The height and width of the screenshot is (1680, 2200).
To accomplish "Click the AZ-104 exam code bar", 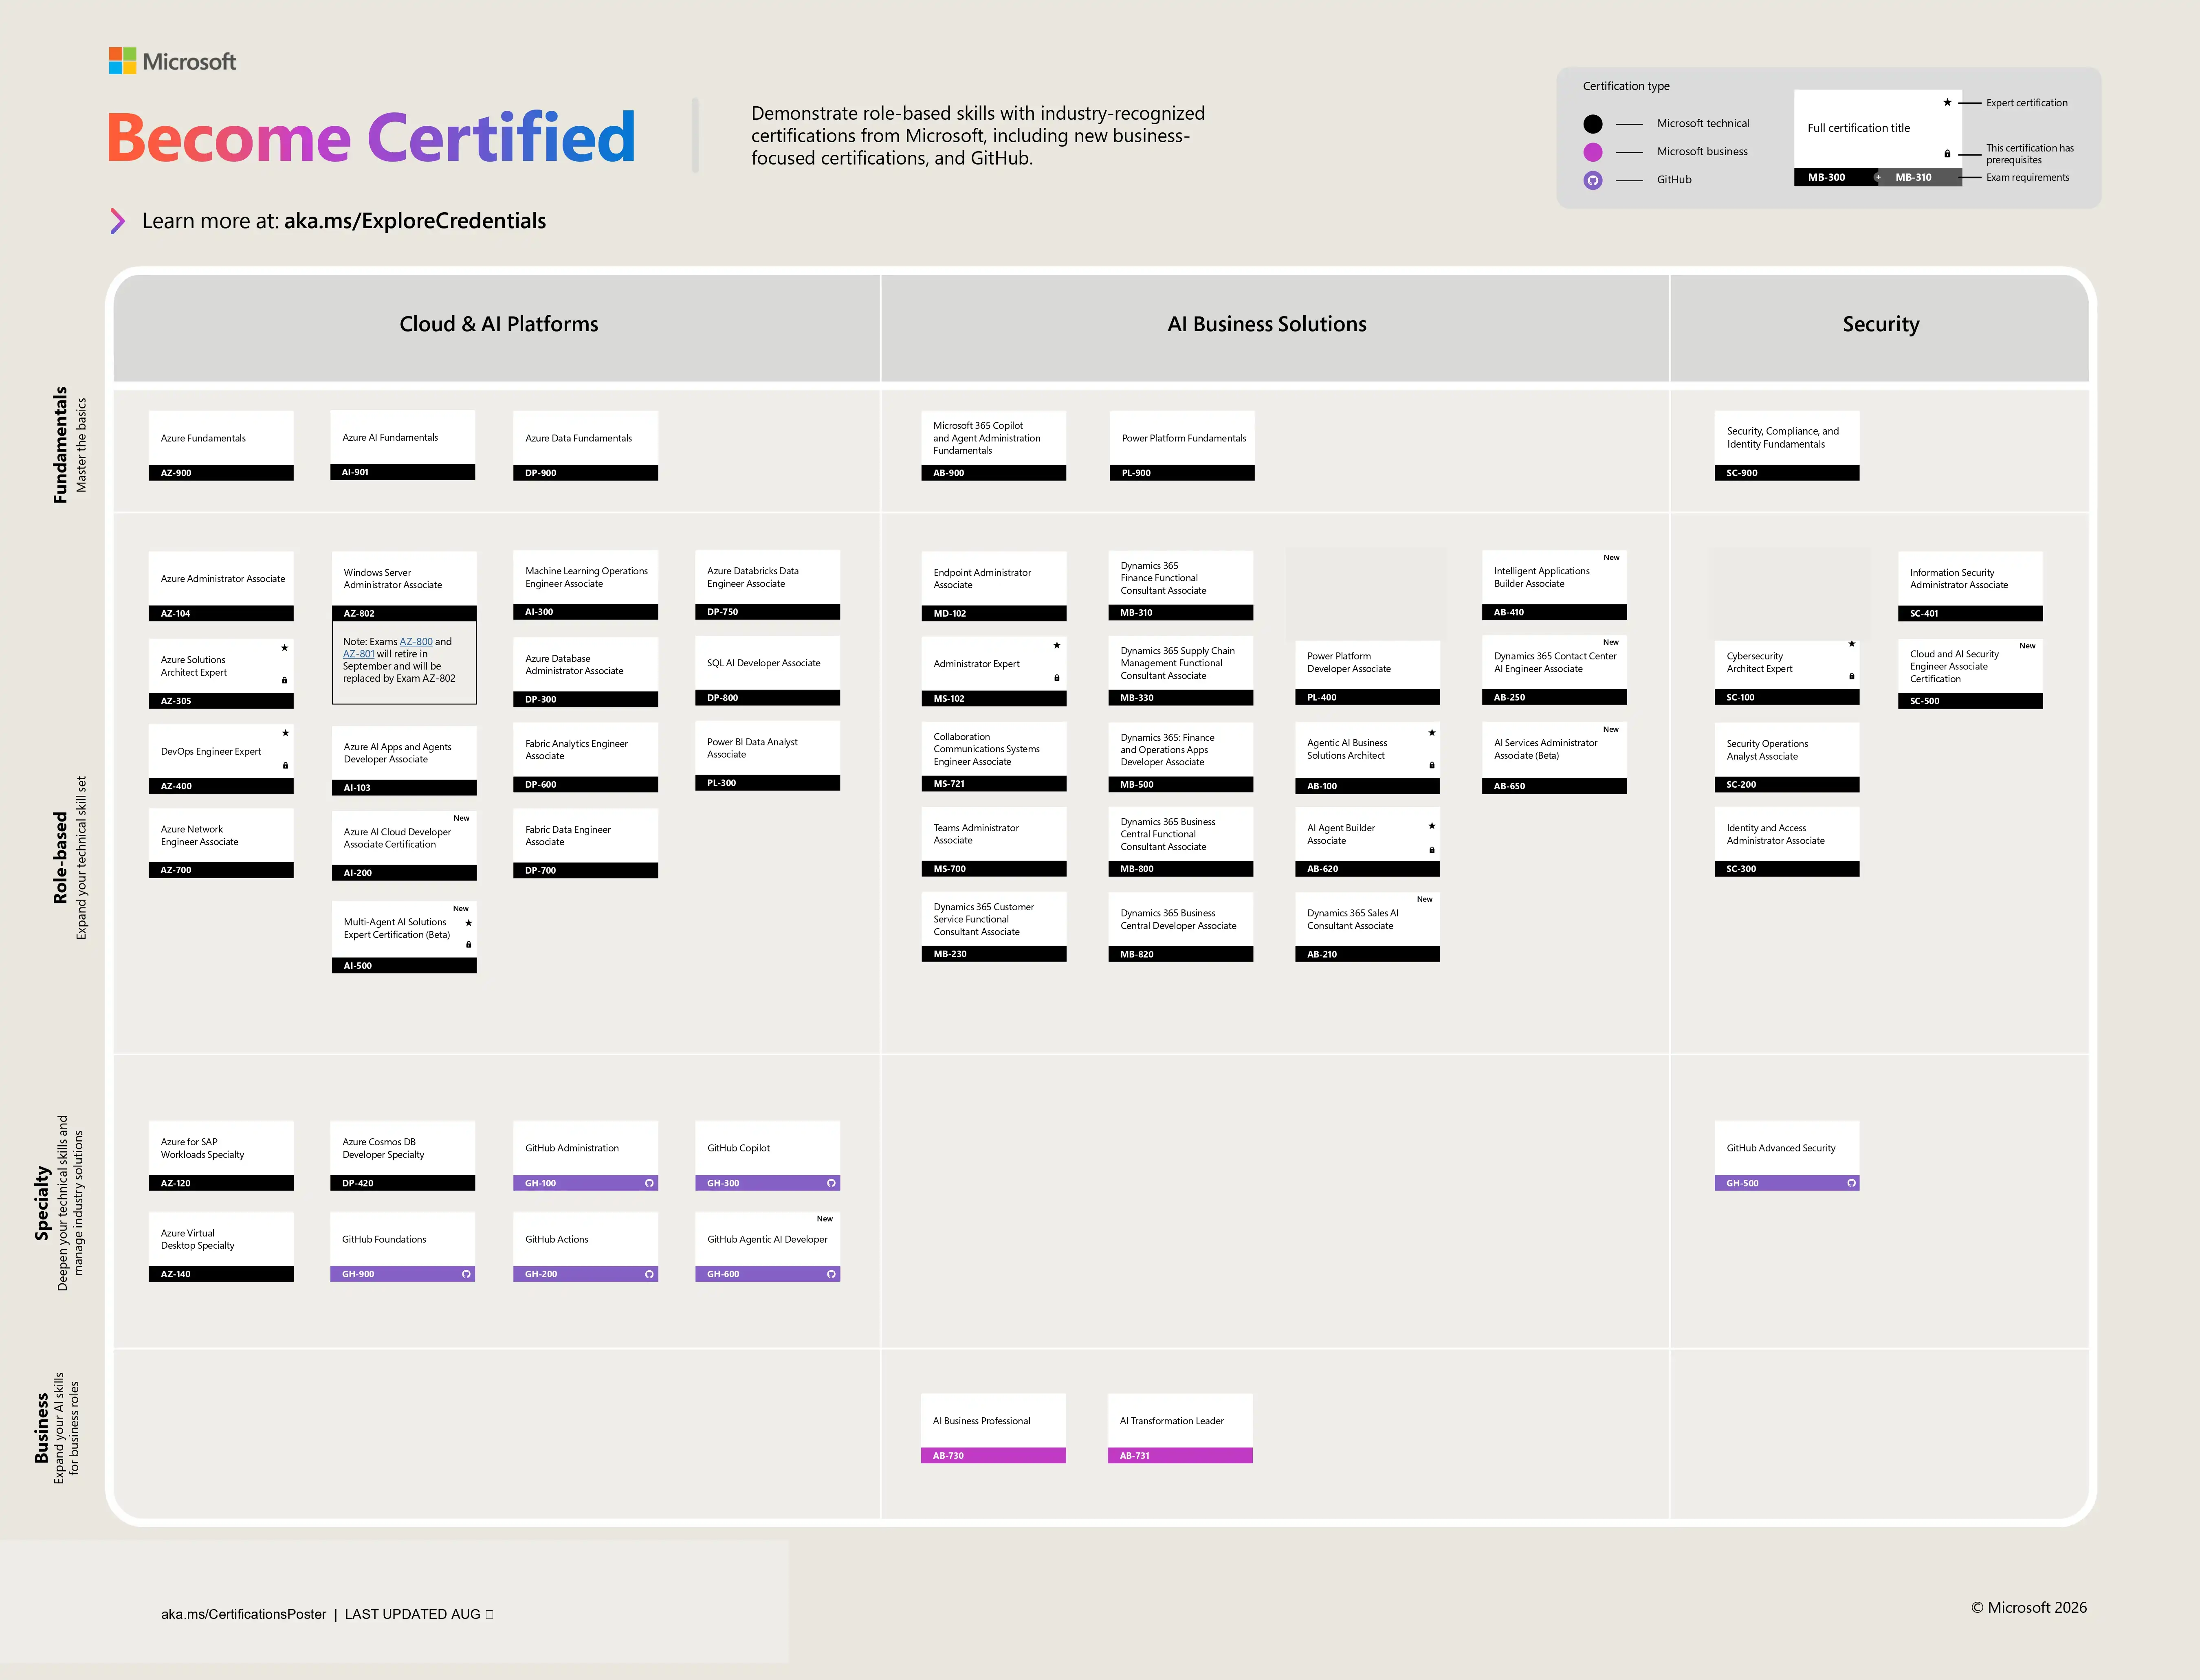I will coord(221,613).
